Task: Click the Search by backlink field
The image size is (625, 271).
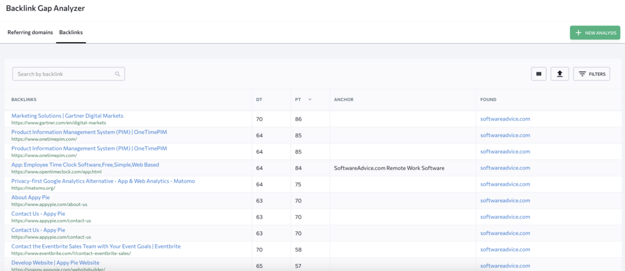Action: [68, 74]
